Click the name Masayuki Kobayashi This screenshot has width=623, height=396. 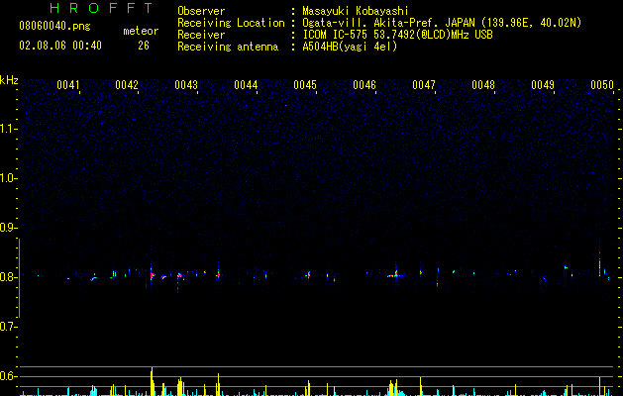356,11
